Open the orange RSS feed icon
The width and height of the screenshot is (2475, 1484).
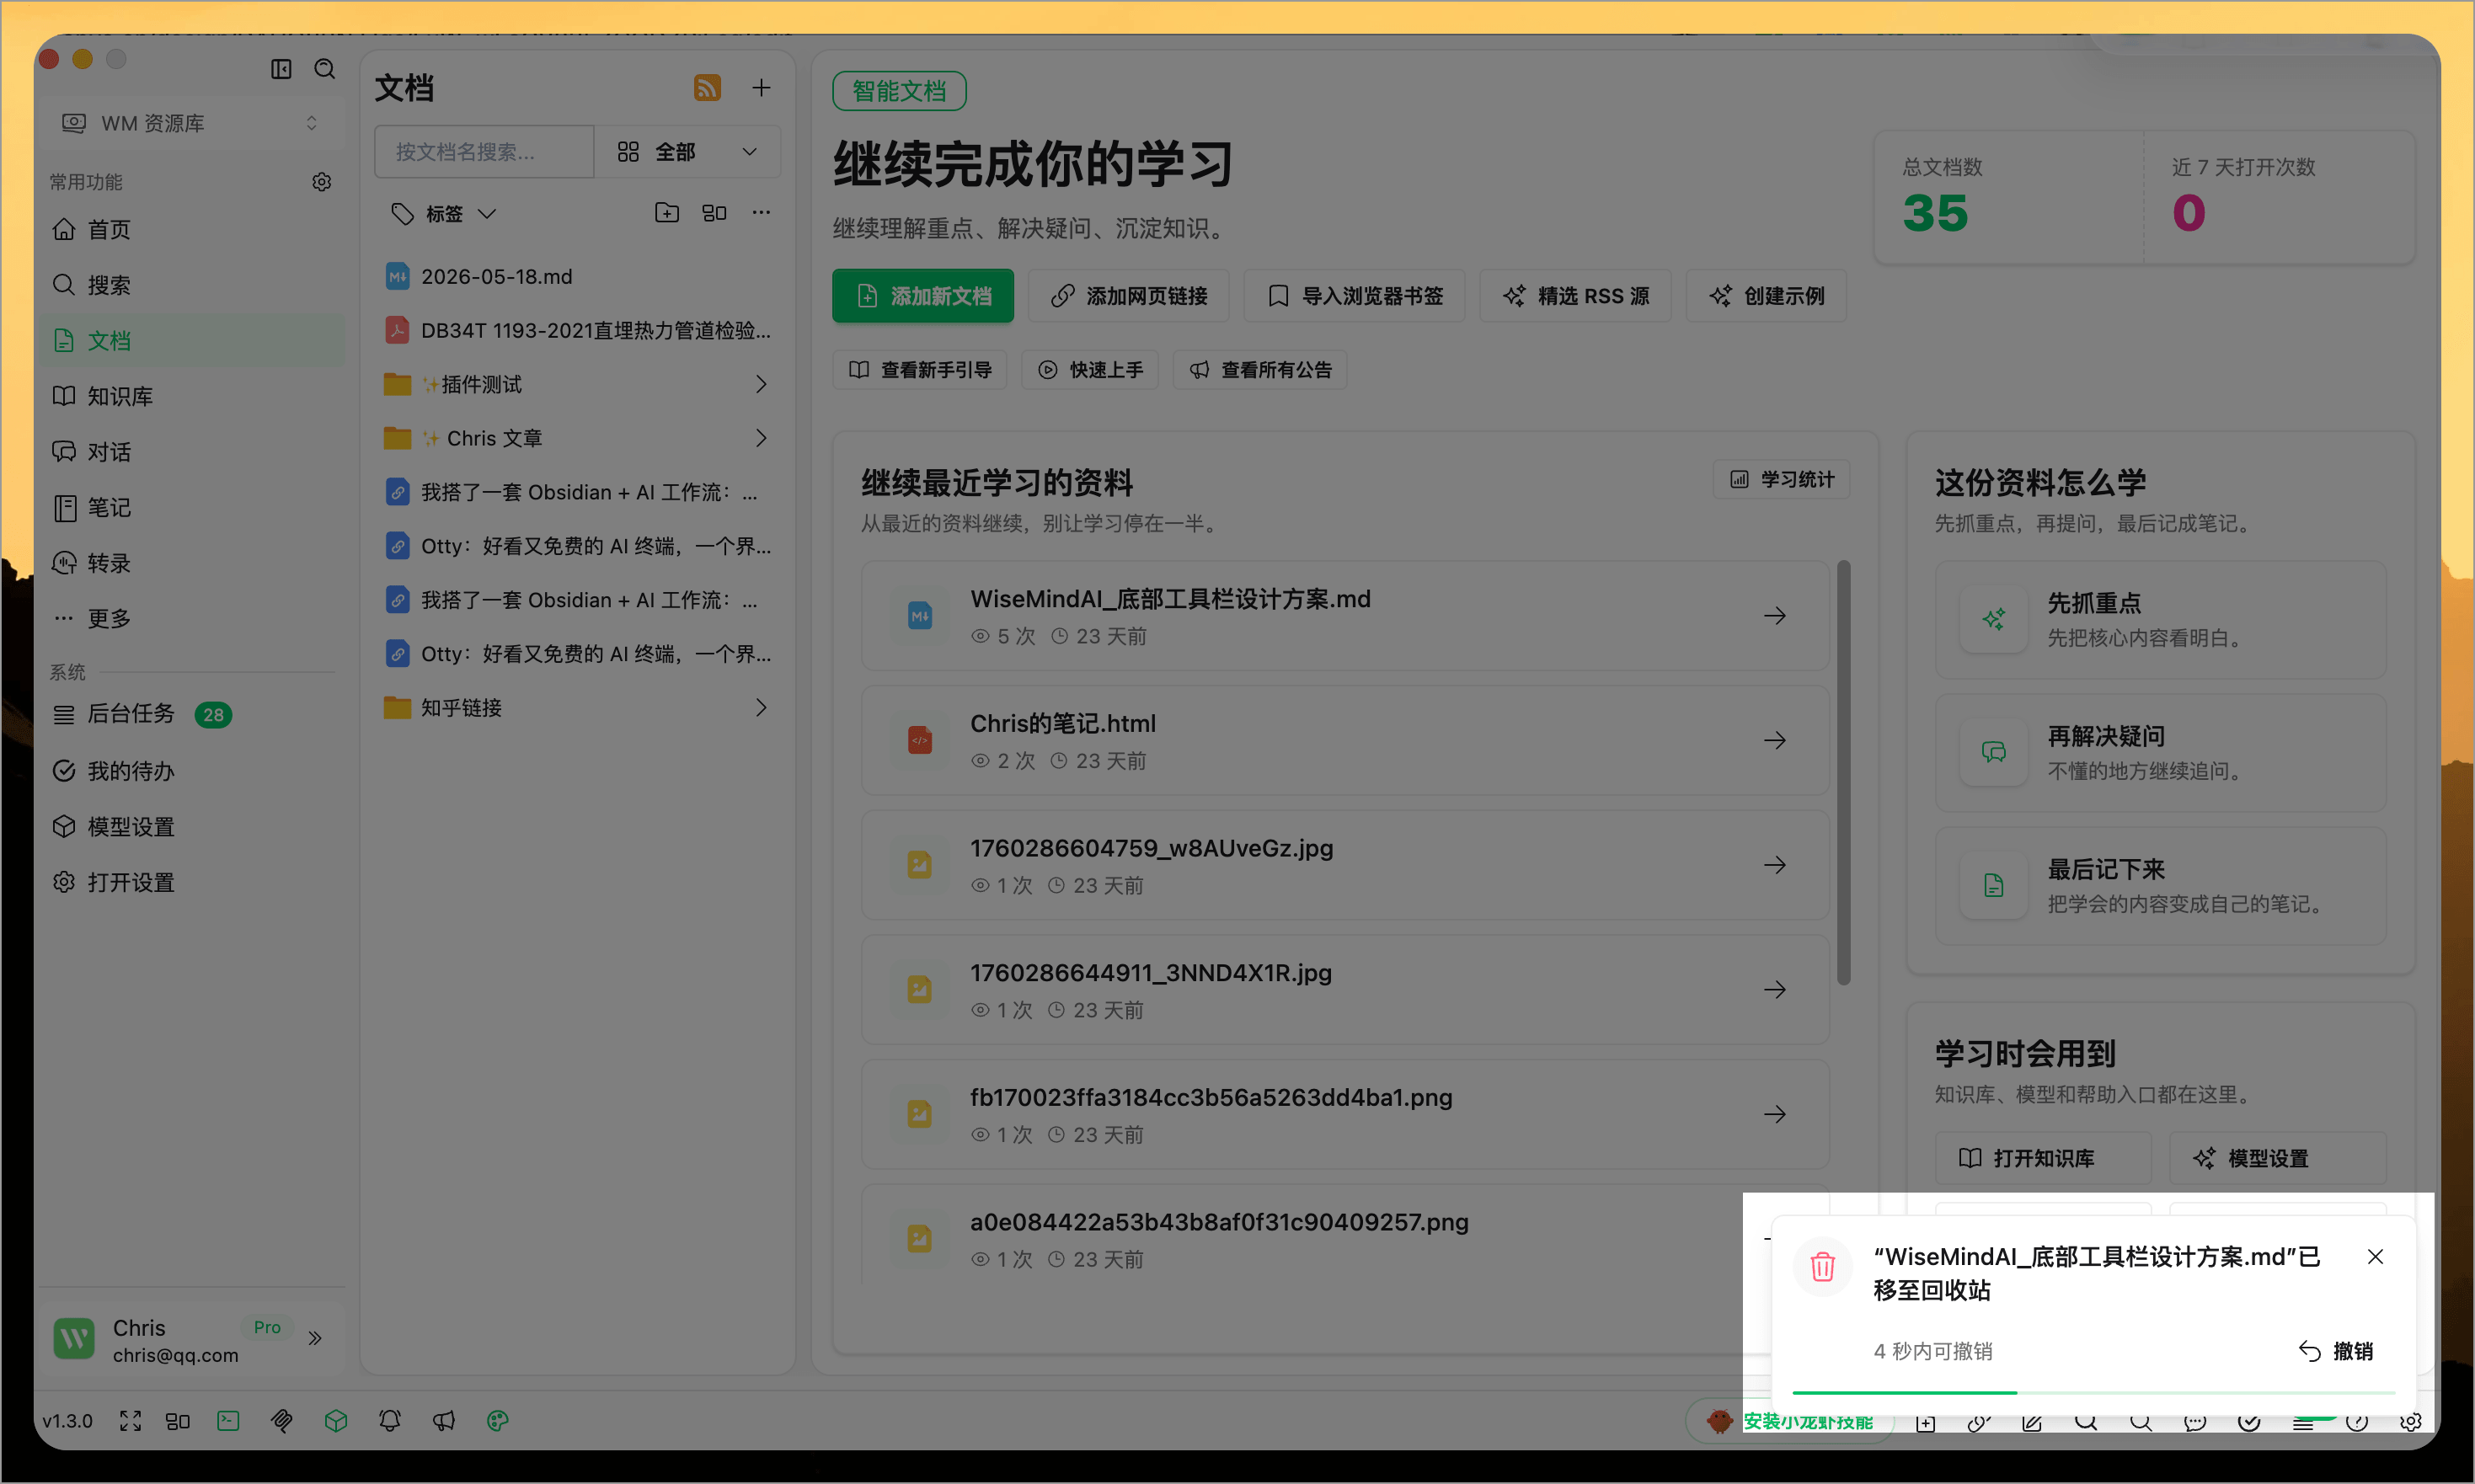click(707, 88)
